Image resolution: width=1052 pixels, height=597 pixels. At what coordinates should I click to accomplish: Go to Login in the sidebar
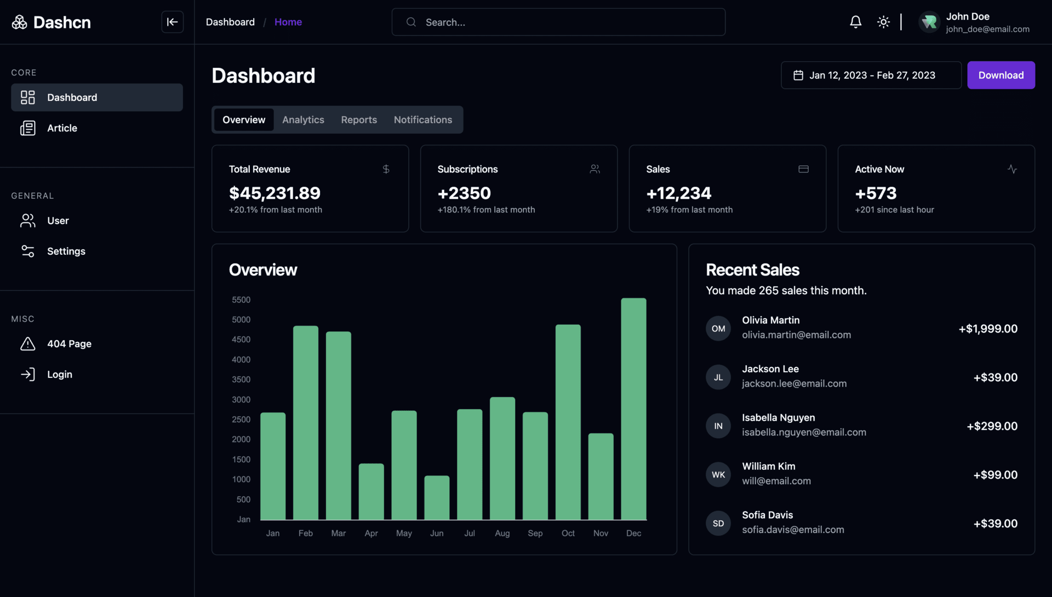(59, 375)
